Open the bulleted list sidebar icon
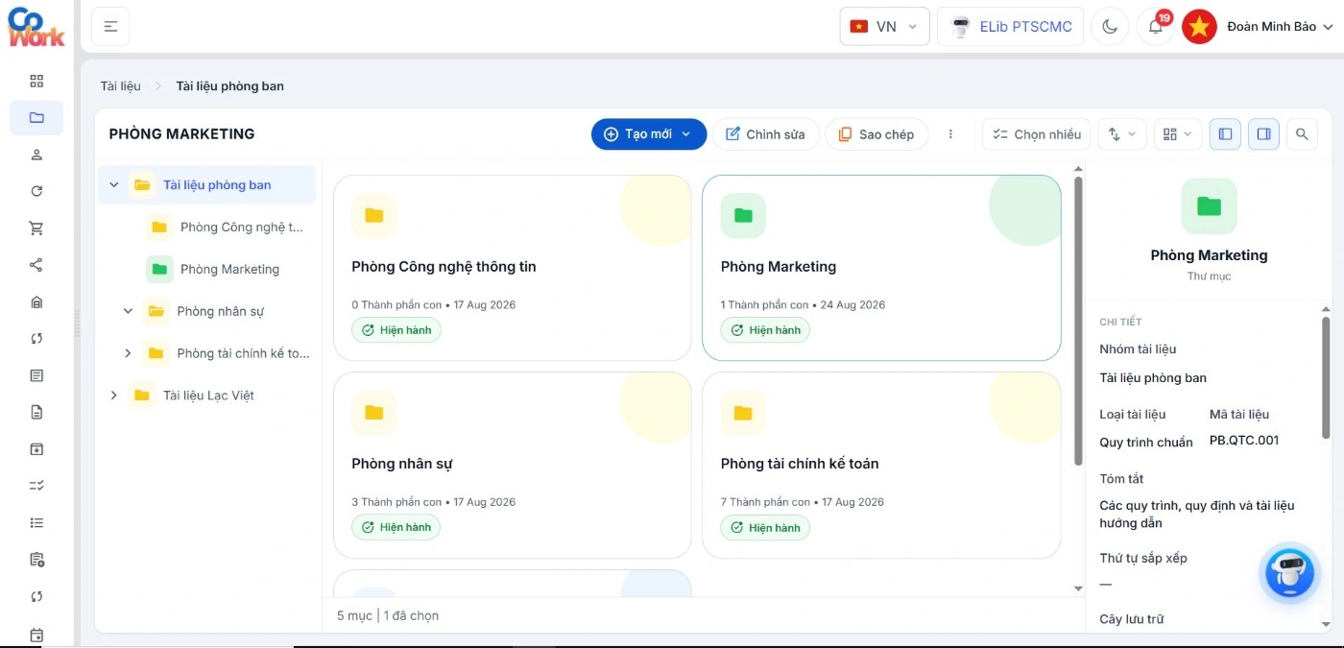 pyautogui.click(x=36, y=522)
